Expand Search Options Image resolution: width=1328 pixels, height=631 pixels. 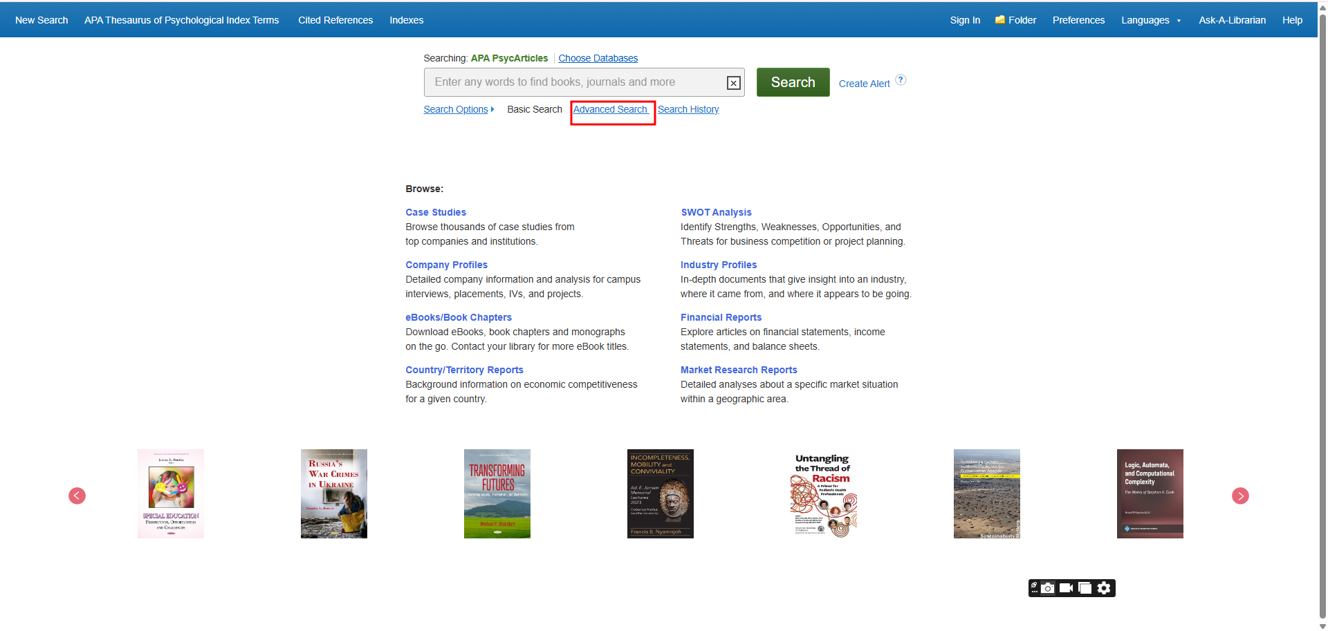(x=459, y=109)
